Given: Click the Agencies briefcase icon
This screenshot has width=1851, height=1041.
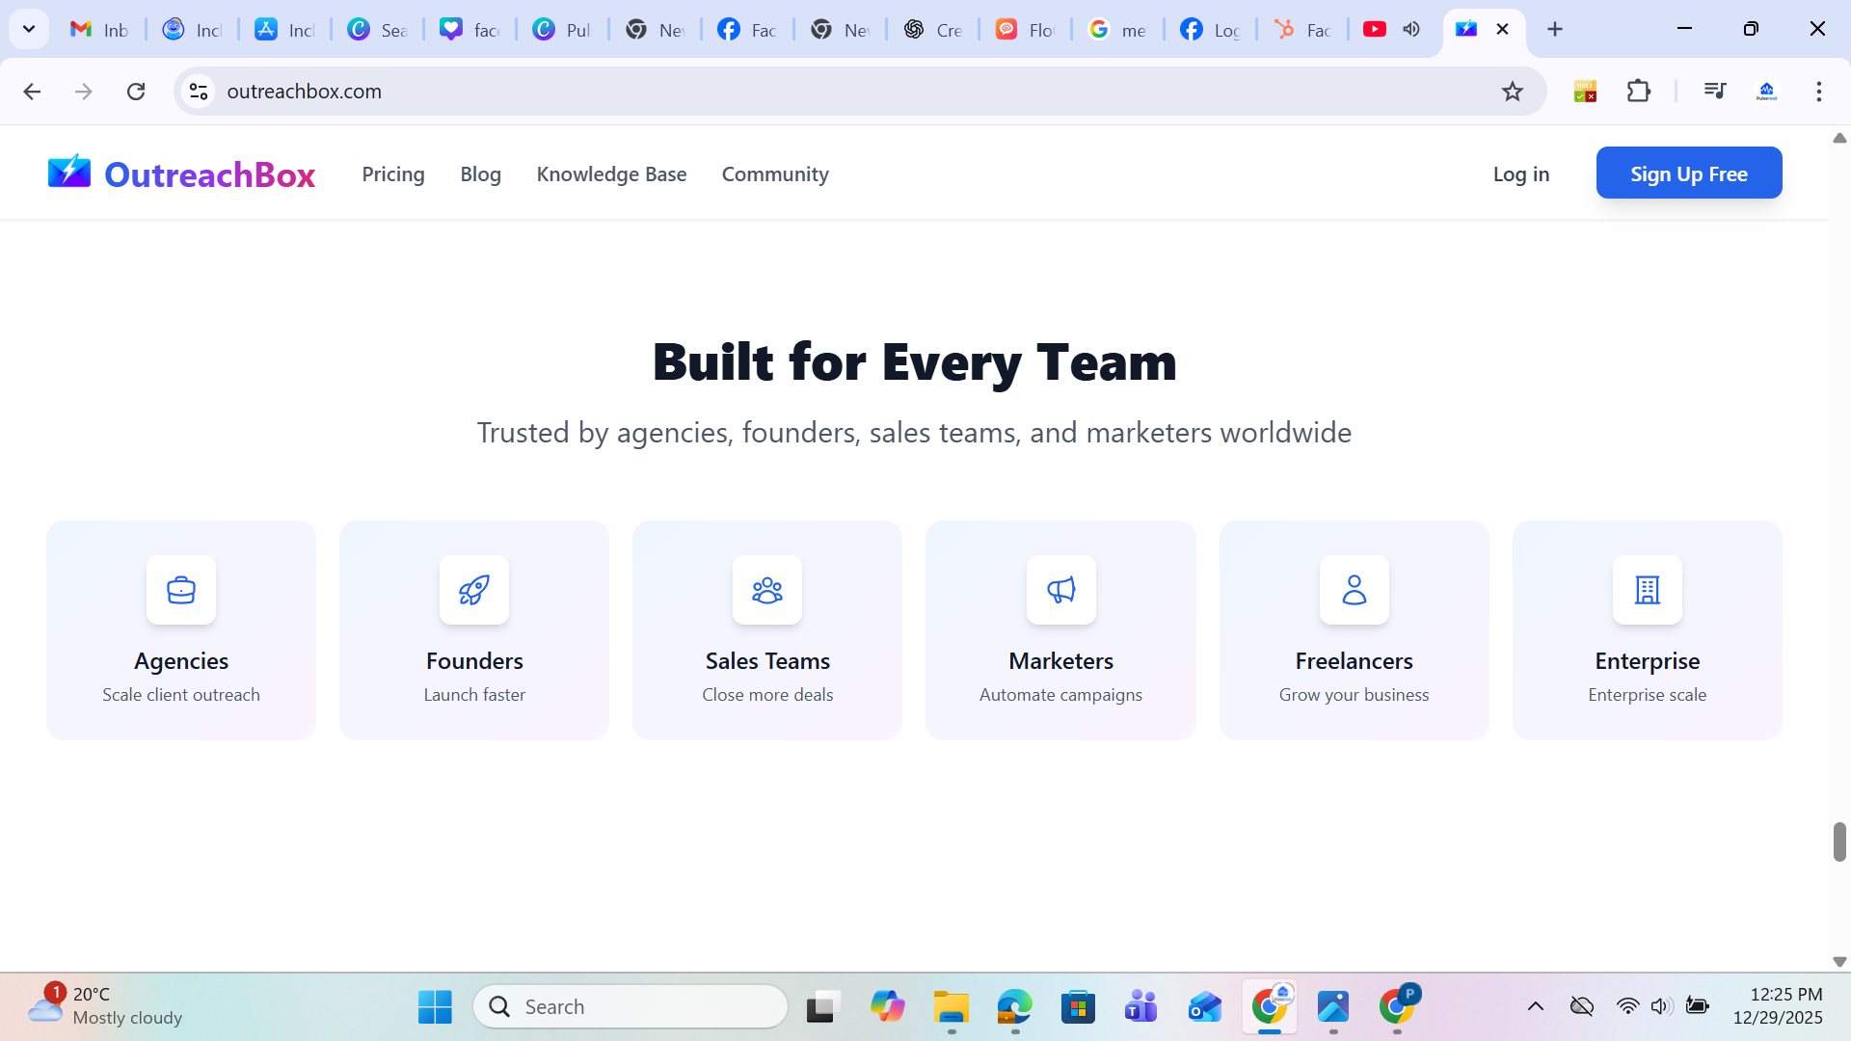Looking at the screenshot, I should [x=181, y=590].
